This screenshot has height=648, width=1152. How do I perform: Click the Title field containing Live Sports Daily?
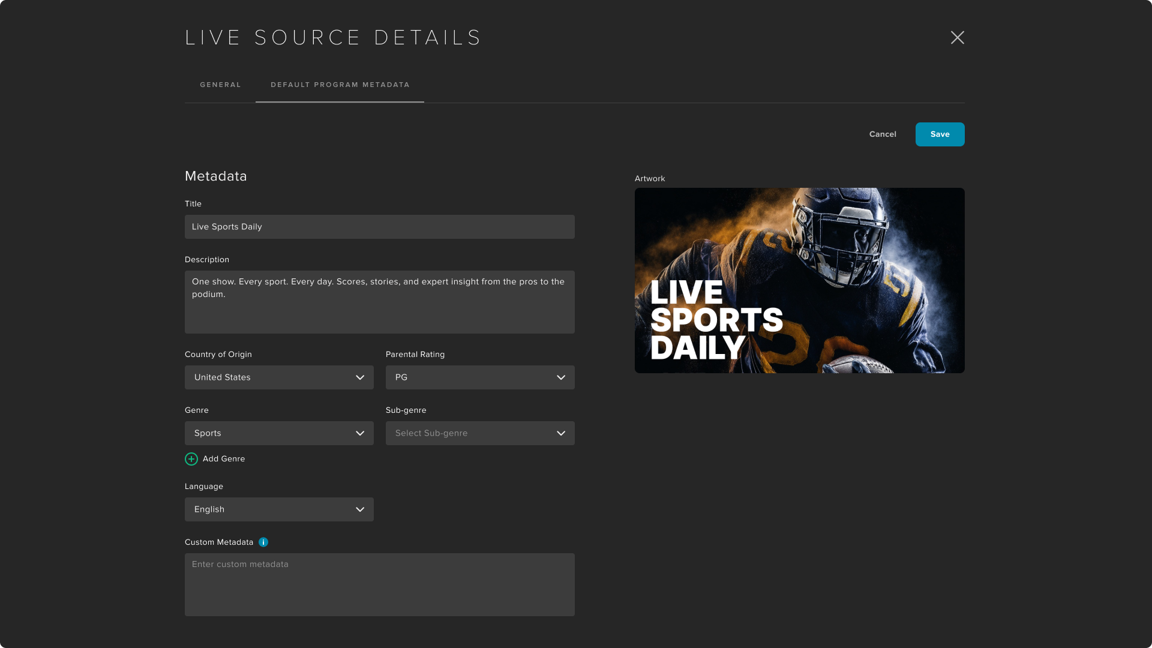[379, 227]
